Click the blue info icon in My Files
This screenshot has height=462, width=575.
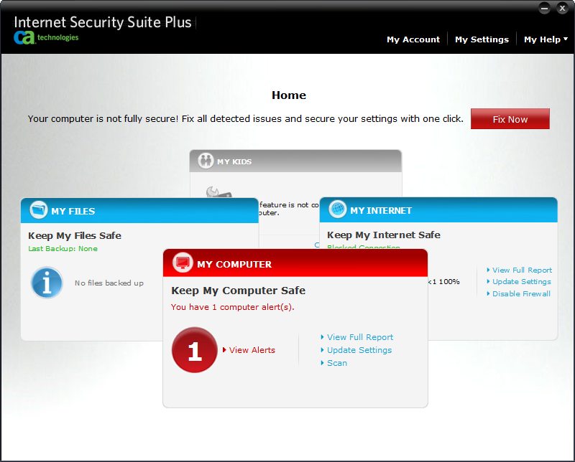[x=47, y=283]
